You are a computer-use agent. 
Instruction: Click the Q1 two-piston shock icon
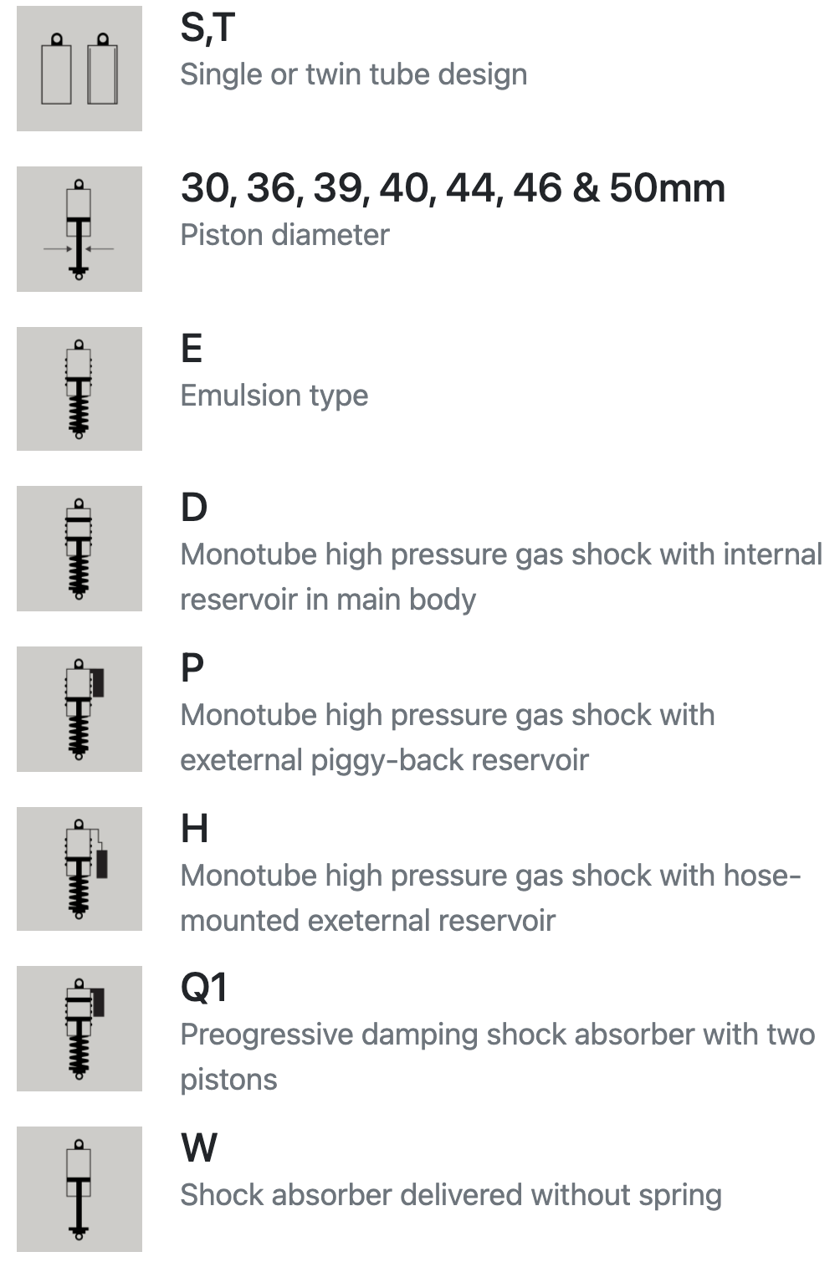point(79,1029)
